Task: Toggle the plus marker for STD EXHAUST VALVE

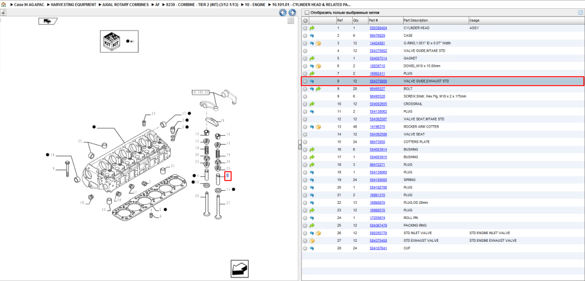Action: (x=305, y=241)
